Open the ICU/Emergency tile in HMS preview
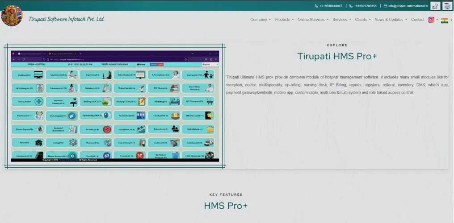This screenshot has height=223, width=454. click(x=198, y=101)
